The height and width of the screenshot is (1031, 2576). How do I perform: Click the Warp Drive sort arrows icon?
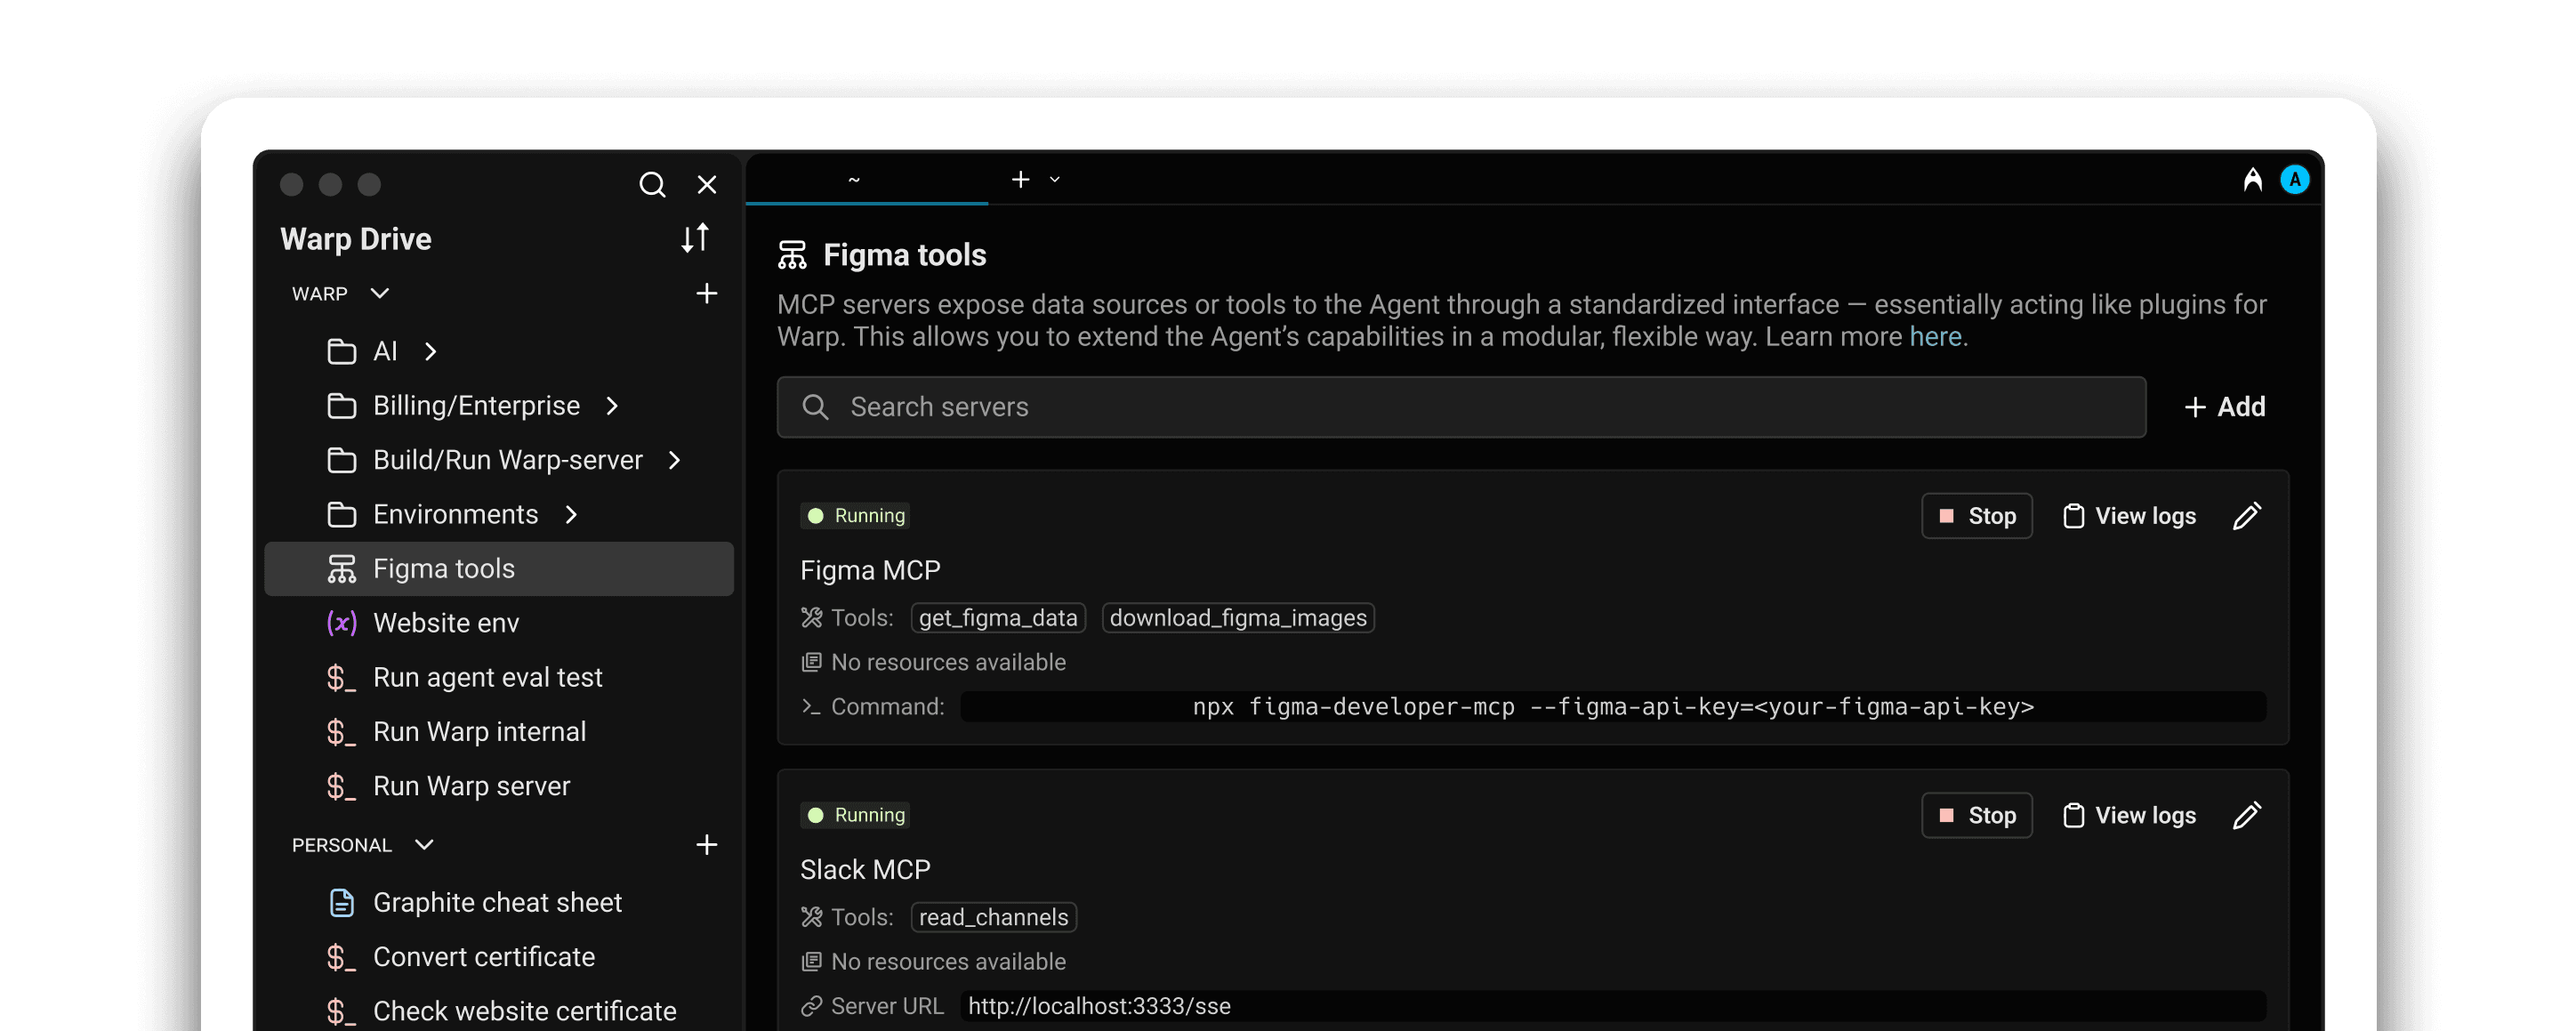click(x=695, y=238)
